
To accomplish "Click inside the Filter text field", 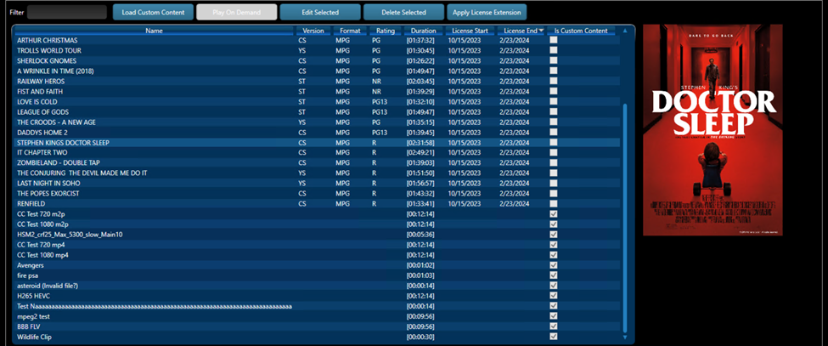I will [67, 13].
